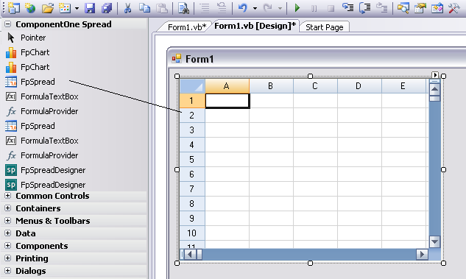The image size is (466, 279).
Task: Expand the Containers toolbox group
Action: tap(8, 208)
